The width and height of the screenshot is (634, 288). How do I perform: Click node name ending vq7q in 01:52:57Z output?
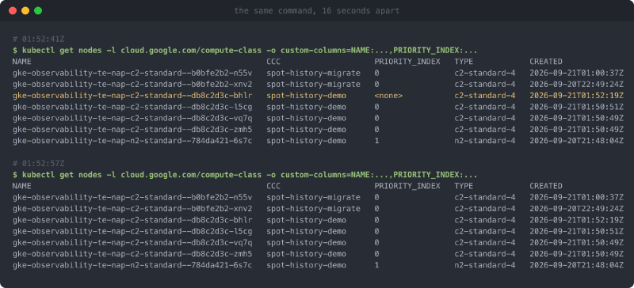point(132,243)
